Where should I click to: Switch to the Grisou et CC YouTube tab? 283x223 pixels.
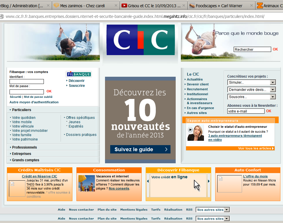pyautogui.click(x=153, y=6)
